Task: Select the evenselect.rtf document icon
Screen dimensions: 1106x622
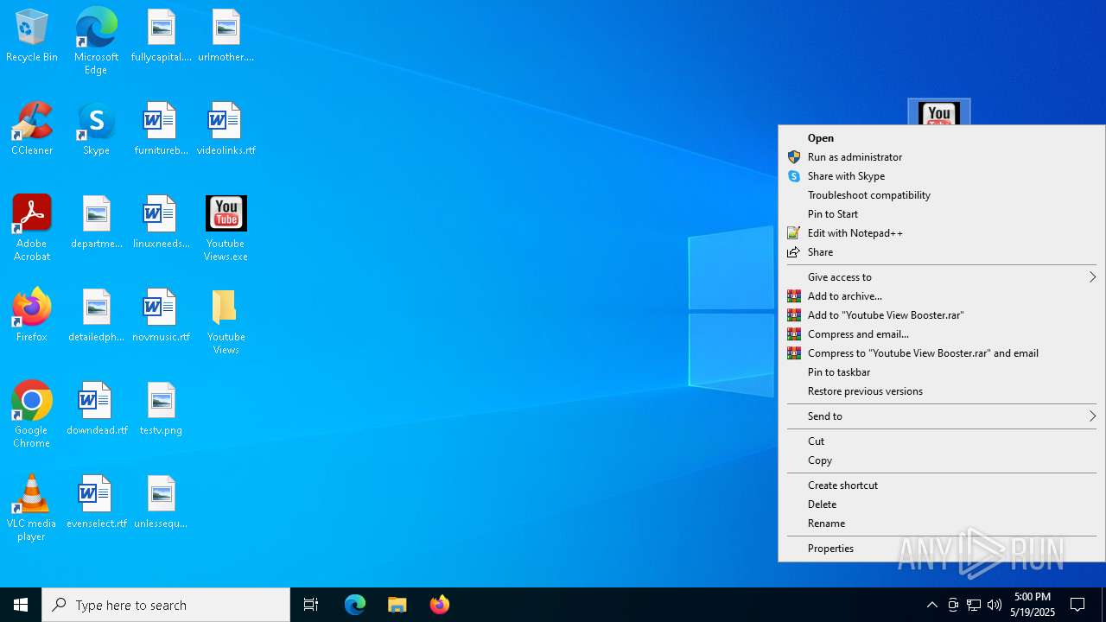Action: [96, 503]
